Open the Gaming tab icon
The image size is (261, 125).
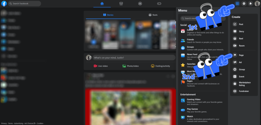159,4
